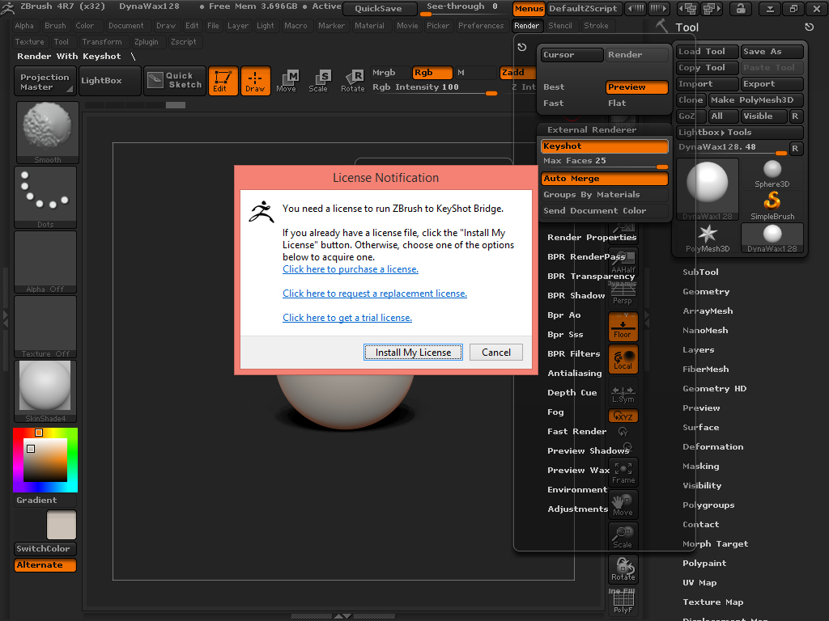Expand the Geometry section
Image resolution: width=829 pixels, height=621 pixels.
pyautogui.click(x=706, y=291)
